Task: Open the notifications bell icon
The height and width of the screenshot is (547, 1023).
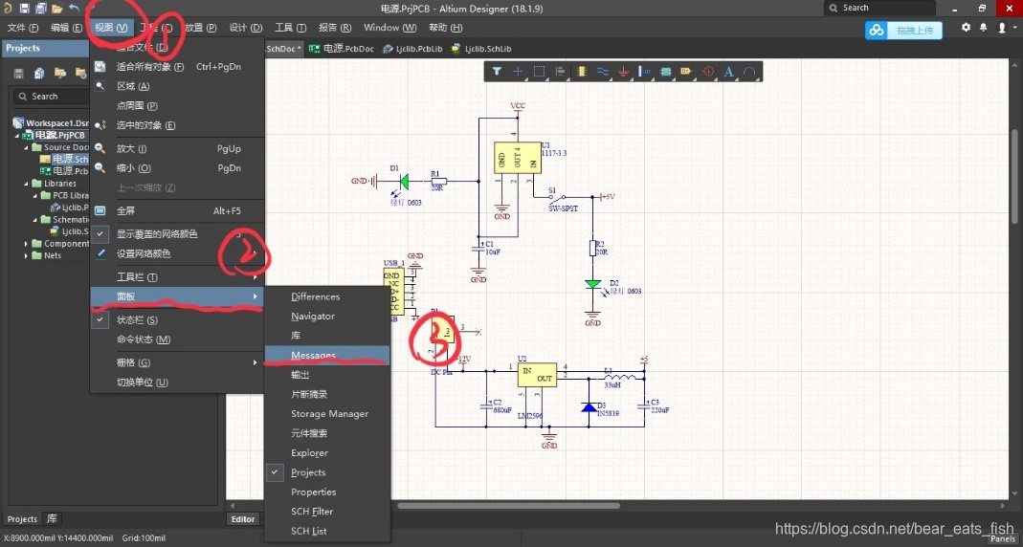Action: pos(983,28)
